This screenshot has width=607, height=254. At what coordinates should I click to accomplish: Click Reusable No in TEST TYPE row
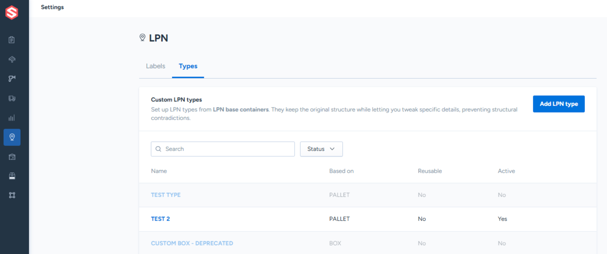pos(422,195)
